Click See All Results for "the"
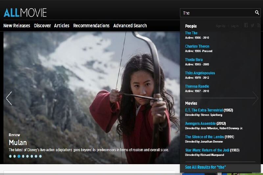This screenshot has height=175, width=263. tap(205, 167)
